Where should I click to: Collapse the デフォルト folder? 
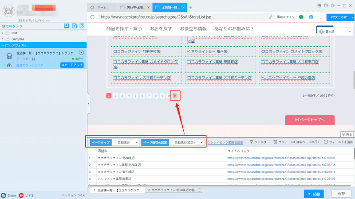[3, 45]
